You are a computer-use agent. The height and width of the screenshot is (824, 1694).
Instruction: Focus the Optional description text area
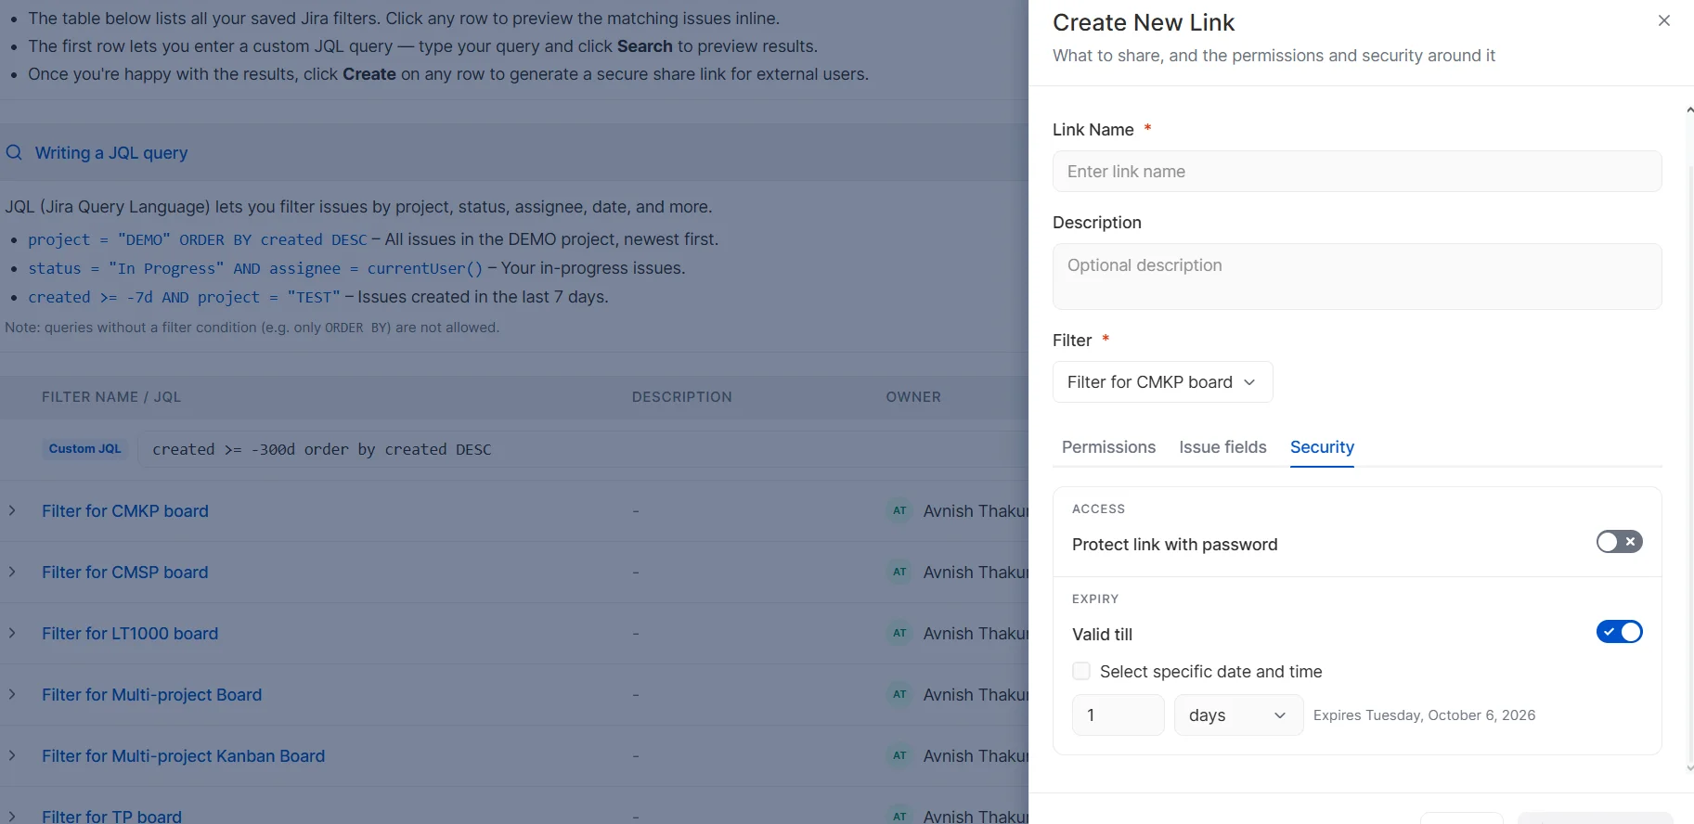pos(1356,277)
